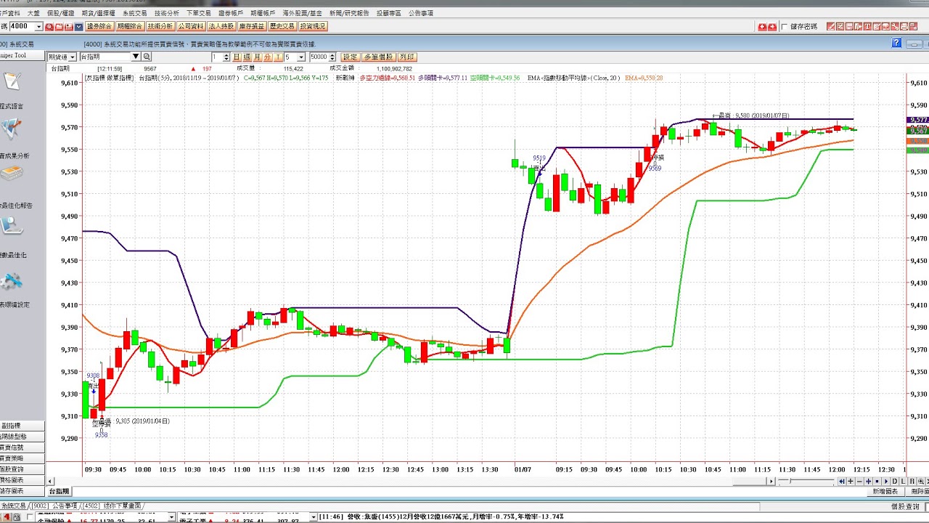Select the 日 daily period toggle
Screen dimensions: 929x523
click(x=237, y=56)
